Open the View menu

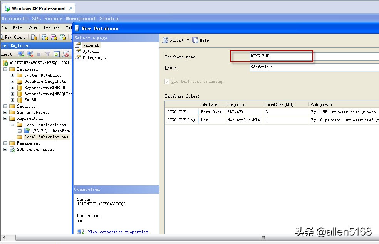click(33, 28)
